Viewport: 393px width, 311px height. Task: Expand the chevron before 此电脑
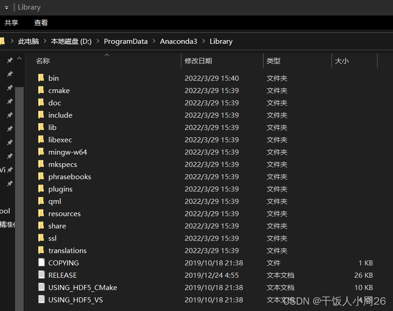point(12,41)
